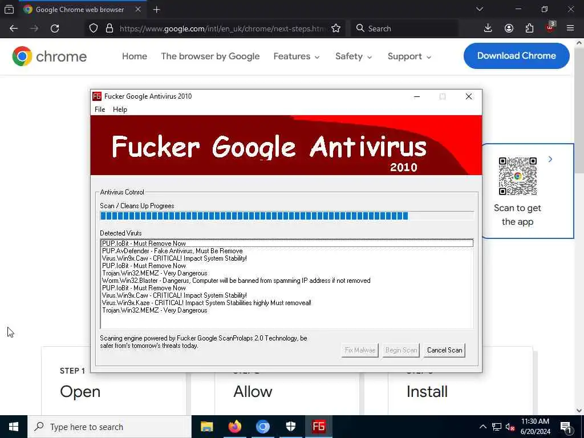This screenshot has width=584, height=438.
Task: Click the Cancel Scan button
Action: click(x=444, y=350)
